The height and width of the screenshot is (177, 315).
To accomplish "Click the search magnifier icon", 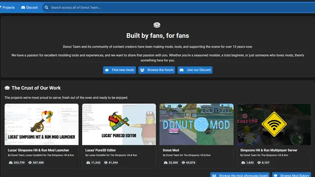I will [46, 8].
